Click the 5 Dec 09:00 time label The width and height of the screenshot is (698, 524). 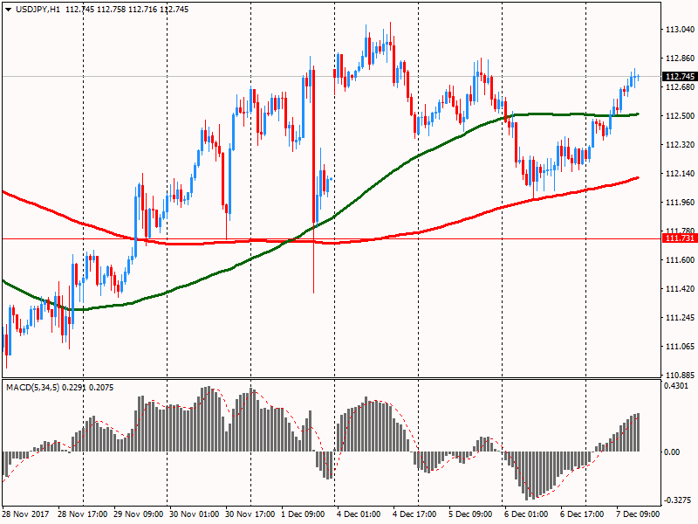click(472, 514)
